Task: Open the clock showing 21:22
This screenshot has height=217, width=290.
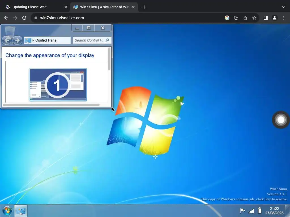Action: (274, 211)
